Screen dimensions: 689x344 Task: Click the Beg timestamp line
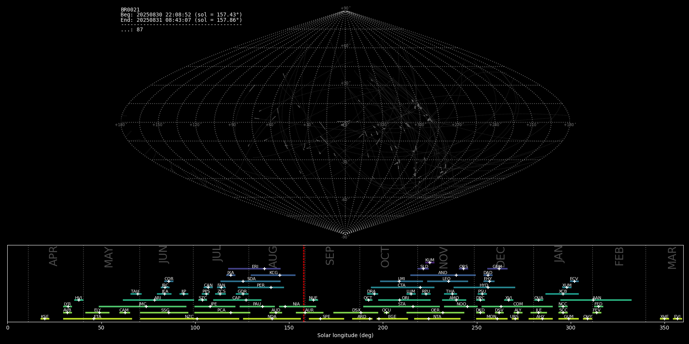[x=181, y=15]
